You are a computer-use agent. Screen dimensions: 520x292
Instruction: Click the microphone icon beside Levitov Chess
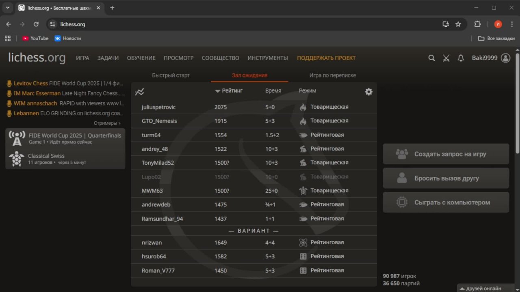click(x=9, y=84)
